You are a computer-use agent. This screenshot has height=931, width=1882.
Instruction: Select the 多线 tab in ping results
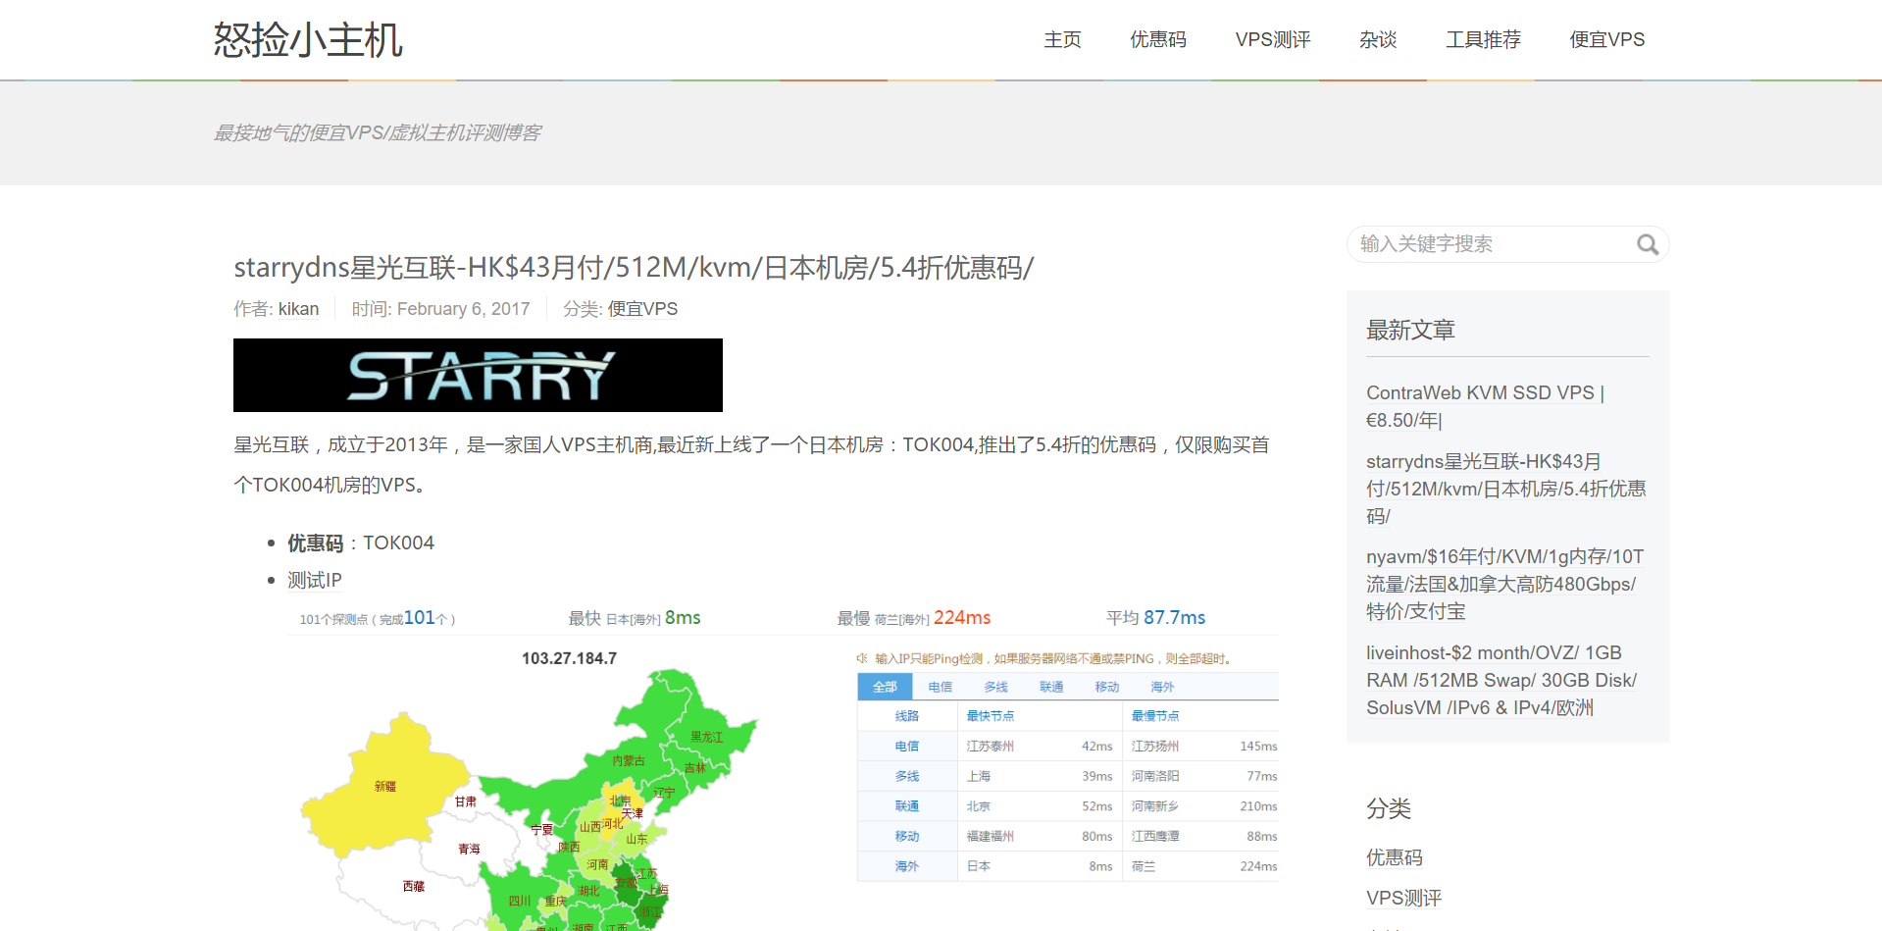pos(996,687)
